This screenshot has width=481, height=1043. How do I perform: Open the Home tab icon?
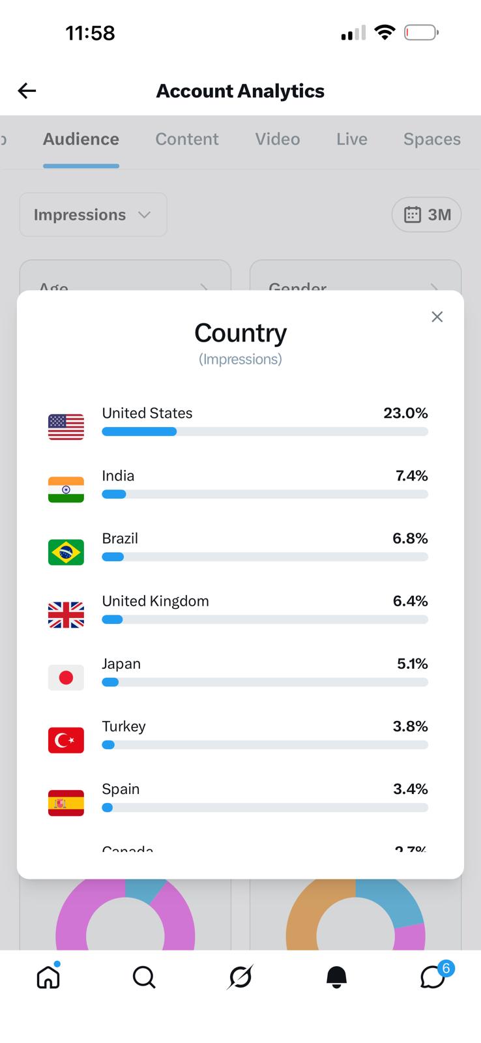point(48,976)
